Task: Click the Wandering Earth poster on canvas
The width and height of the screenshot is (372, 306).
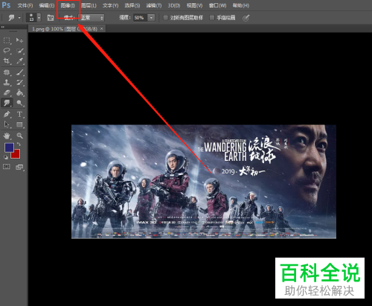Action: point(204,182)
